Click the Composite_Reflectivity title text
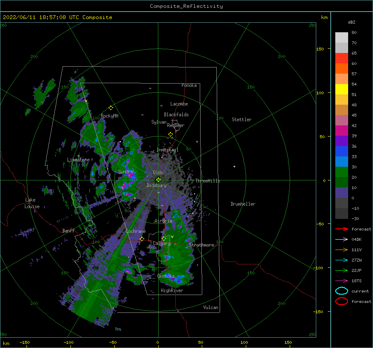This screenshot has height=348, width=373. click(x=186, y=6)
